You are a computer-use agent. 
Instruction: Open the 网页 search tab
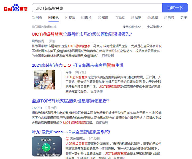37,18
